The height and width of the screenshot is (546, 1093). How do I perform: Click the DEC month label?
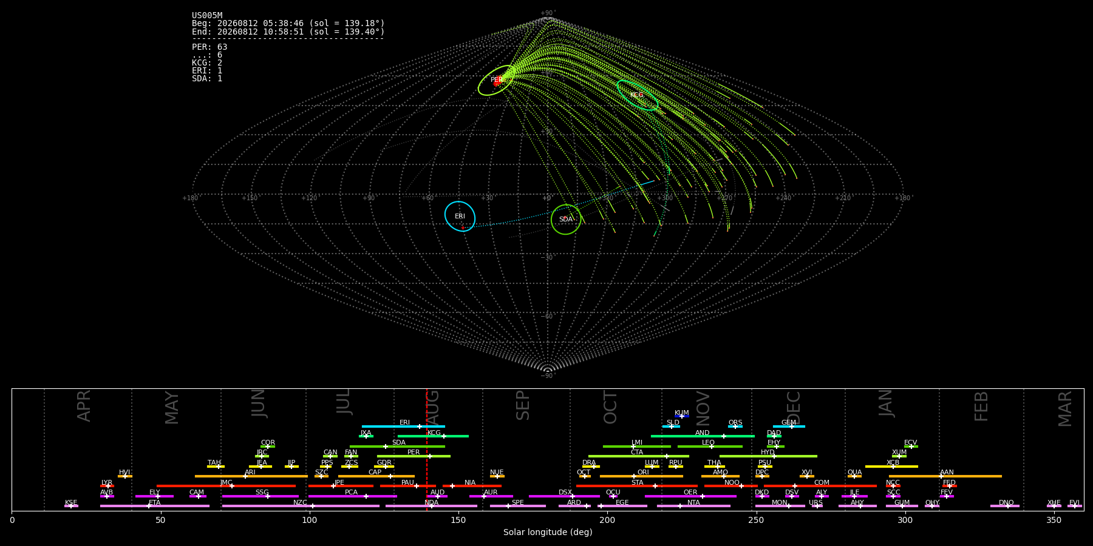pyautogui.click(x=794, y=408)
